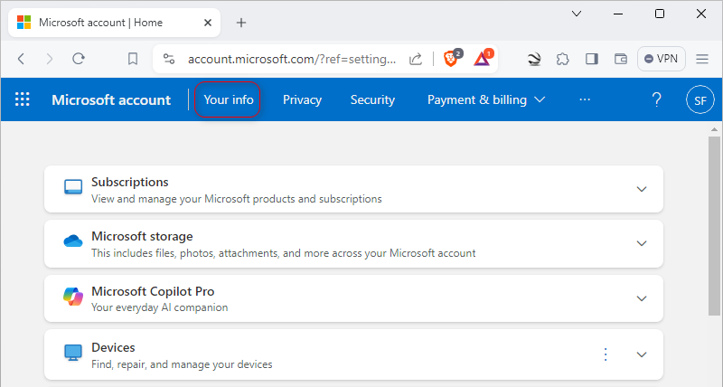This screenshot has width=723, height=387.
Task: Bookmark this page with the bookmark icon
Action: tap(133, 59)
